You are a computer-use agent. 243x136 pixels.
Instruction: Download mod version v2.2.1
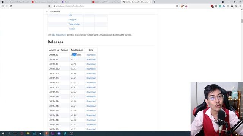tap(91, 129)
